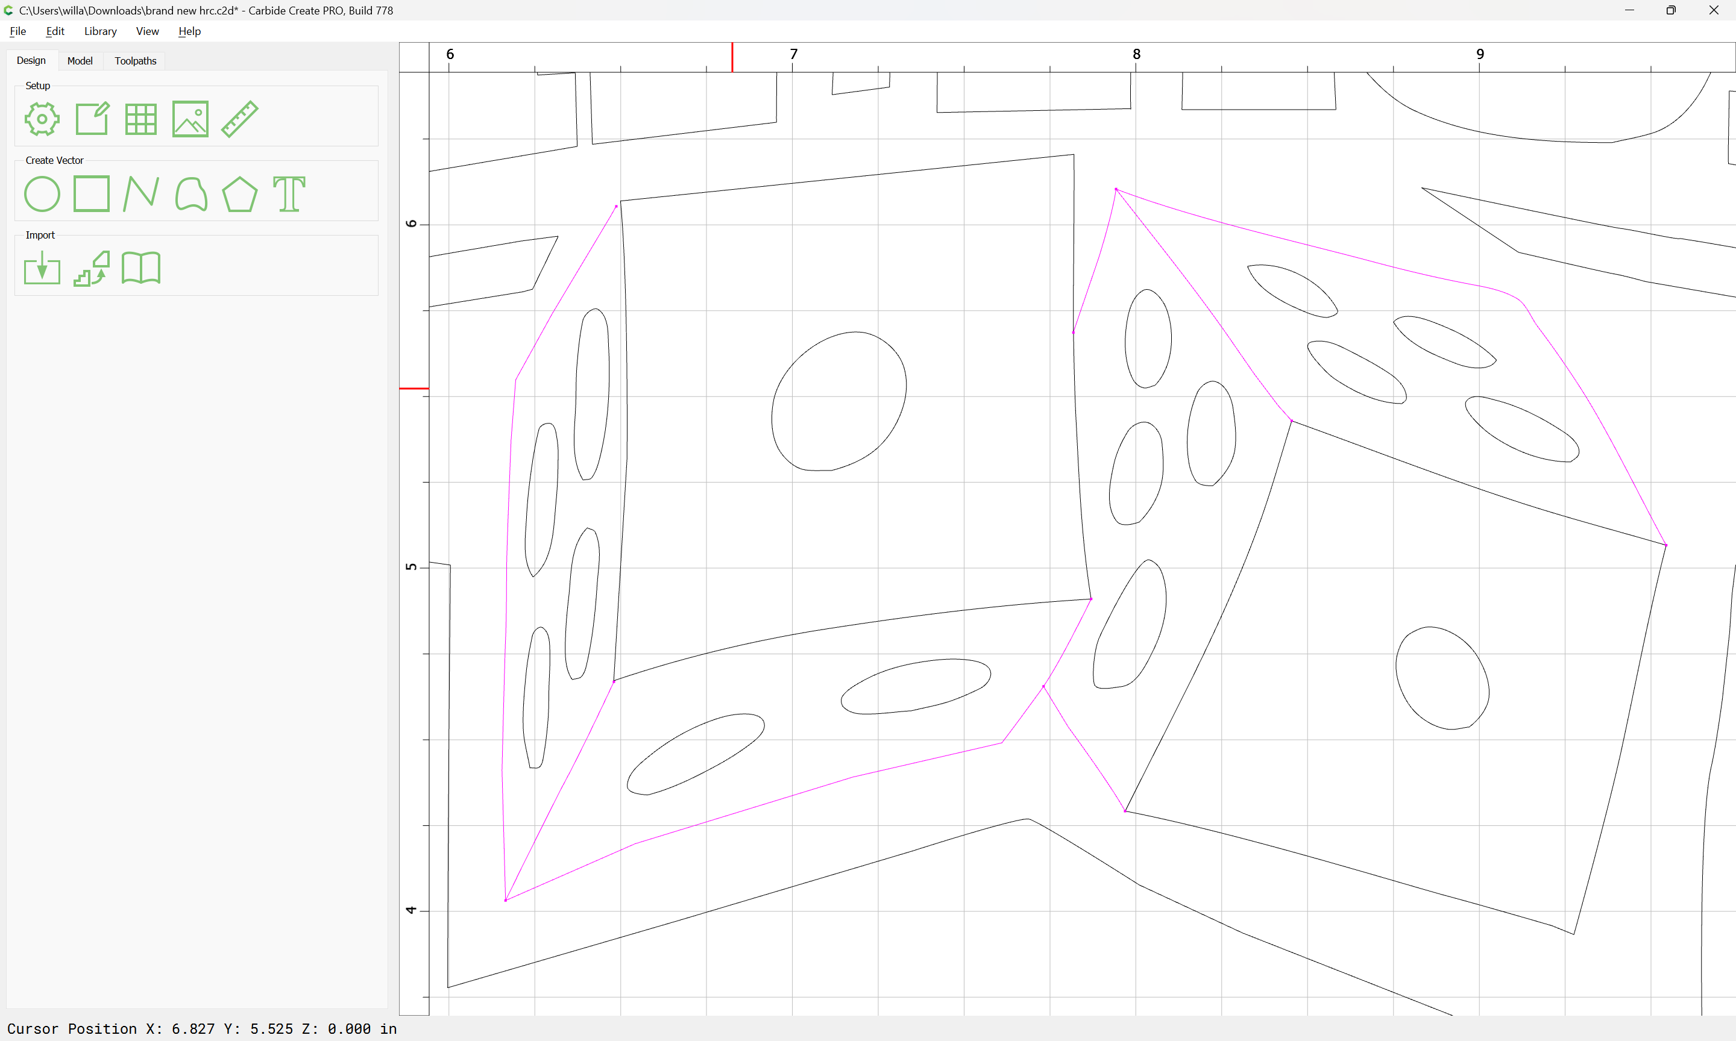The image size is (1736, 1041).
Task: Open the Trace Image icon
Action: point(92,268)
